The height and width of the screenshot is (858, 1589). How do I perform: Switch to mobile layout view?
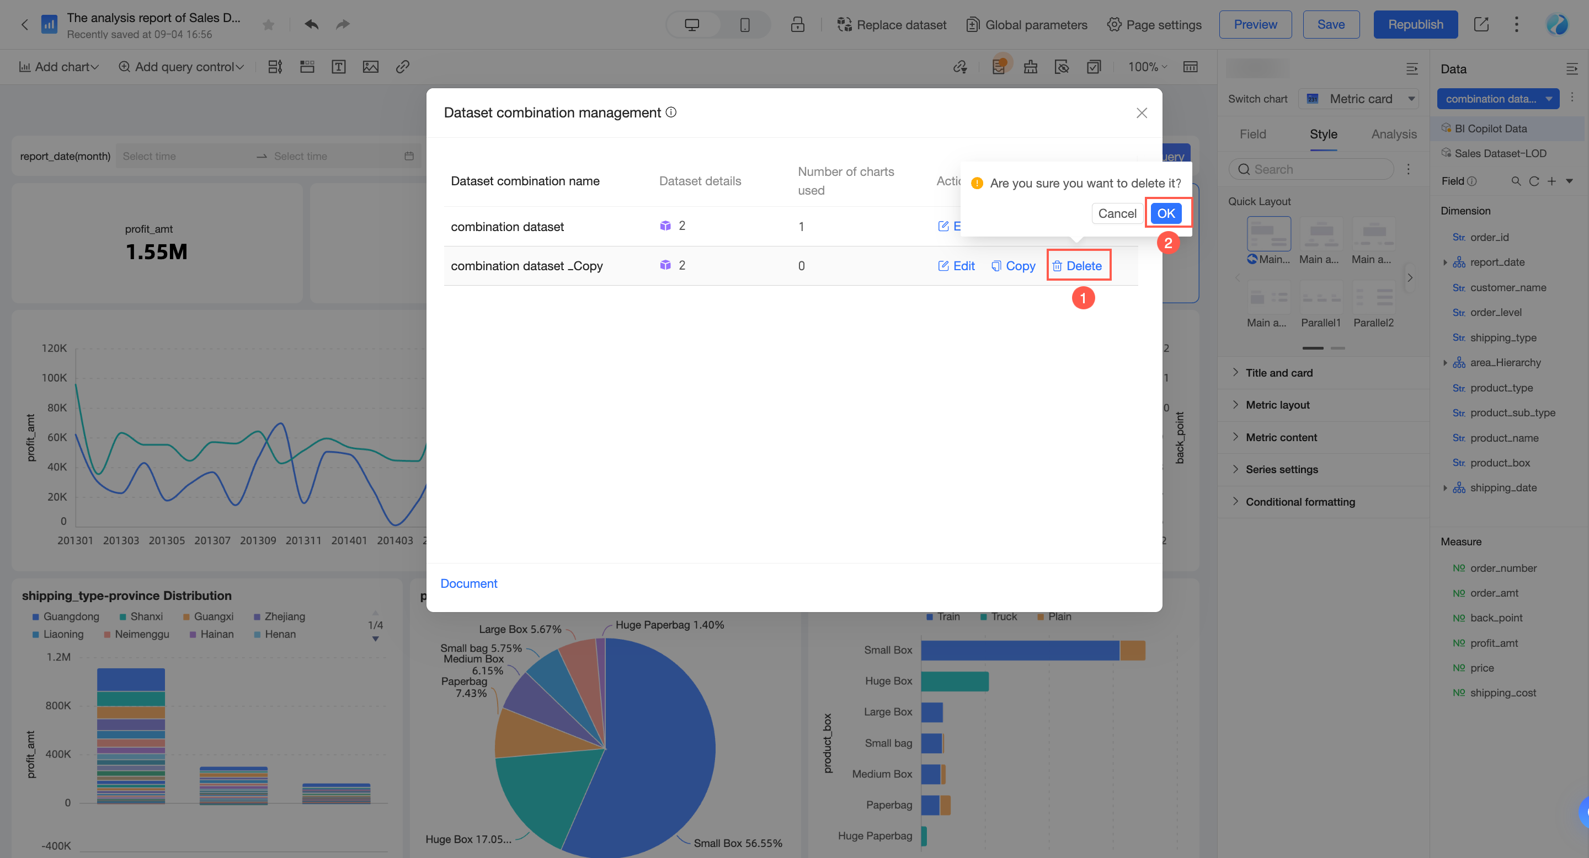[744, 25]
